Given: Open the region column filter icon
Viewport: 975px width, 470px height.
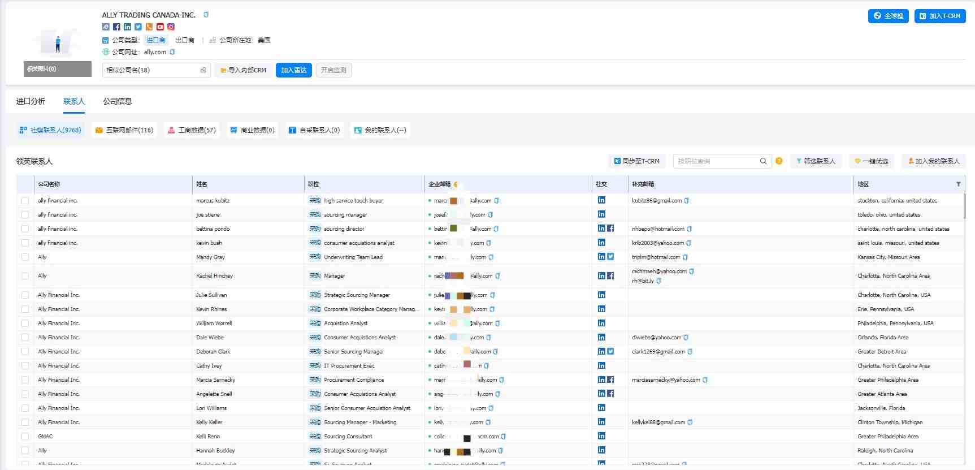Looking at the screenshot, I should point(958,184).
